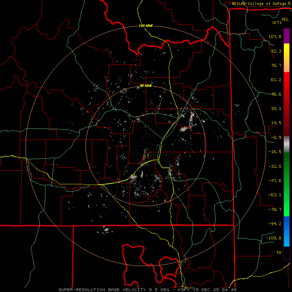The height and width of the screenshot is (292, 292).
Task: Click the TH label on the legend
Action: 279,253
